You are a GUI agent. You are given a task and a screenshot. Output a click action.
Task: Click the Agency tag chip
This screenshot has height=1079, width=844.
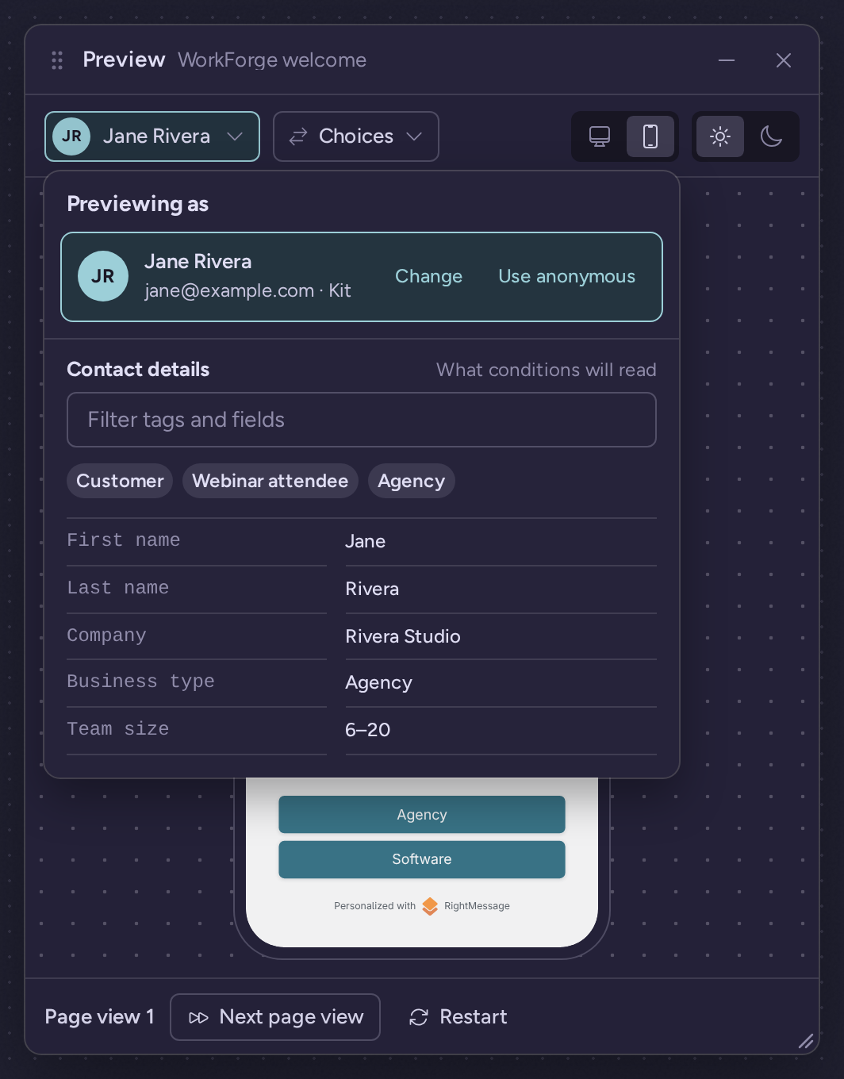pyautogui.click(x=411, y=481)
